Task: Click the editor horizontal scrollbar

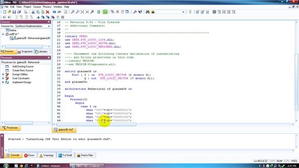Action: click(x=96, y=125)
